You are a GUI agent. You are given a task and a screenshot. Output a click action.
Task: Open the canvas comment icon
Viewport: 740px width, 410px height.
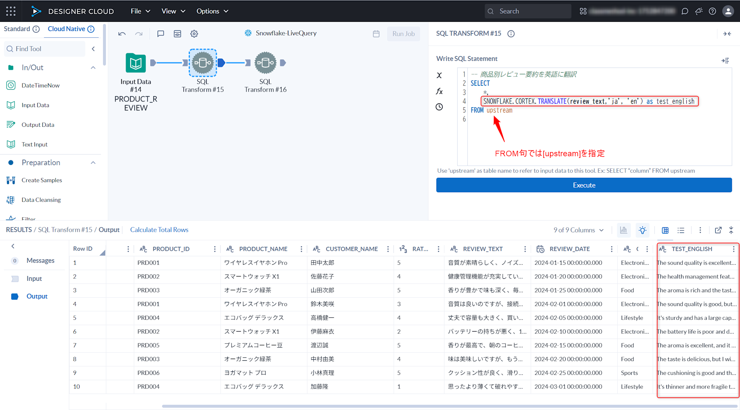pyautogui.click(x=161, y=34)
